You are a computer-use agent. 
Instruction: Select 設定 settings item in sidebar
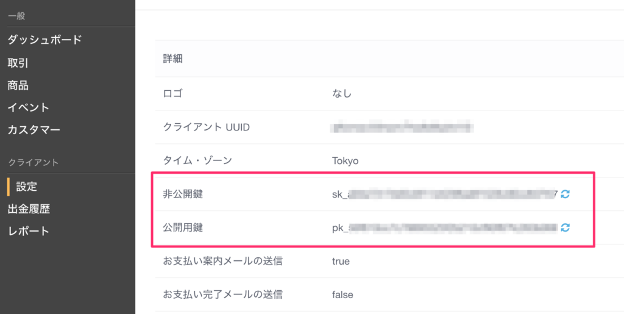pos(27,187)
